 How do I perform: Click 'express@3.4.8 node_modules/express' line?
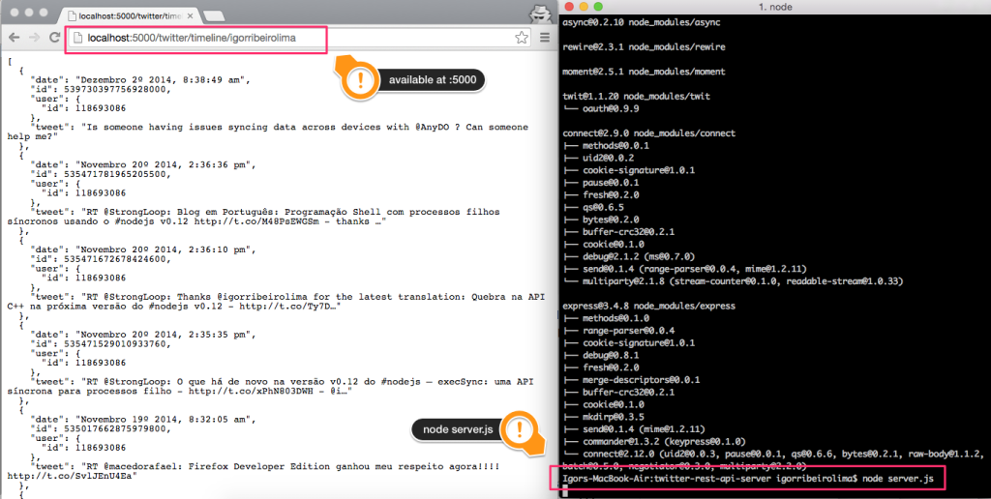[x=648, y=306]
